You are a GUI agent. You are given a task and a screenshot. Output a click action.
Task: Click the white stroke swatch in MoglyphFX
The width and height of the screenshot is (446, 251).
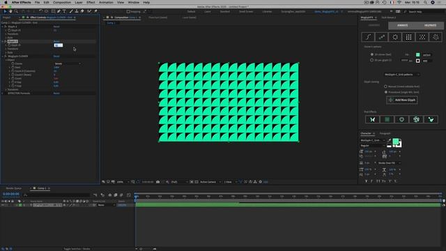click(417, 61)
